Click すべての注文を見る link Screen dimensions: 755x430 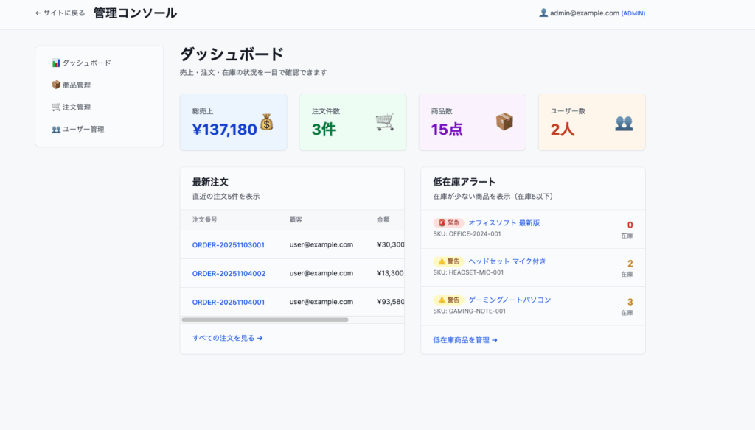click(x=227, y=338)
